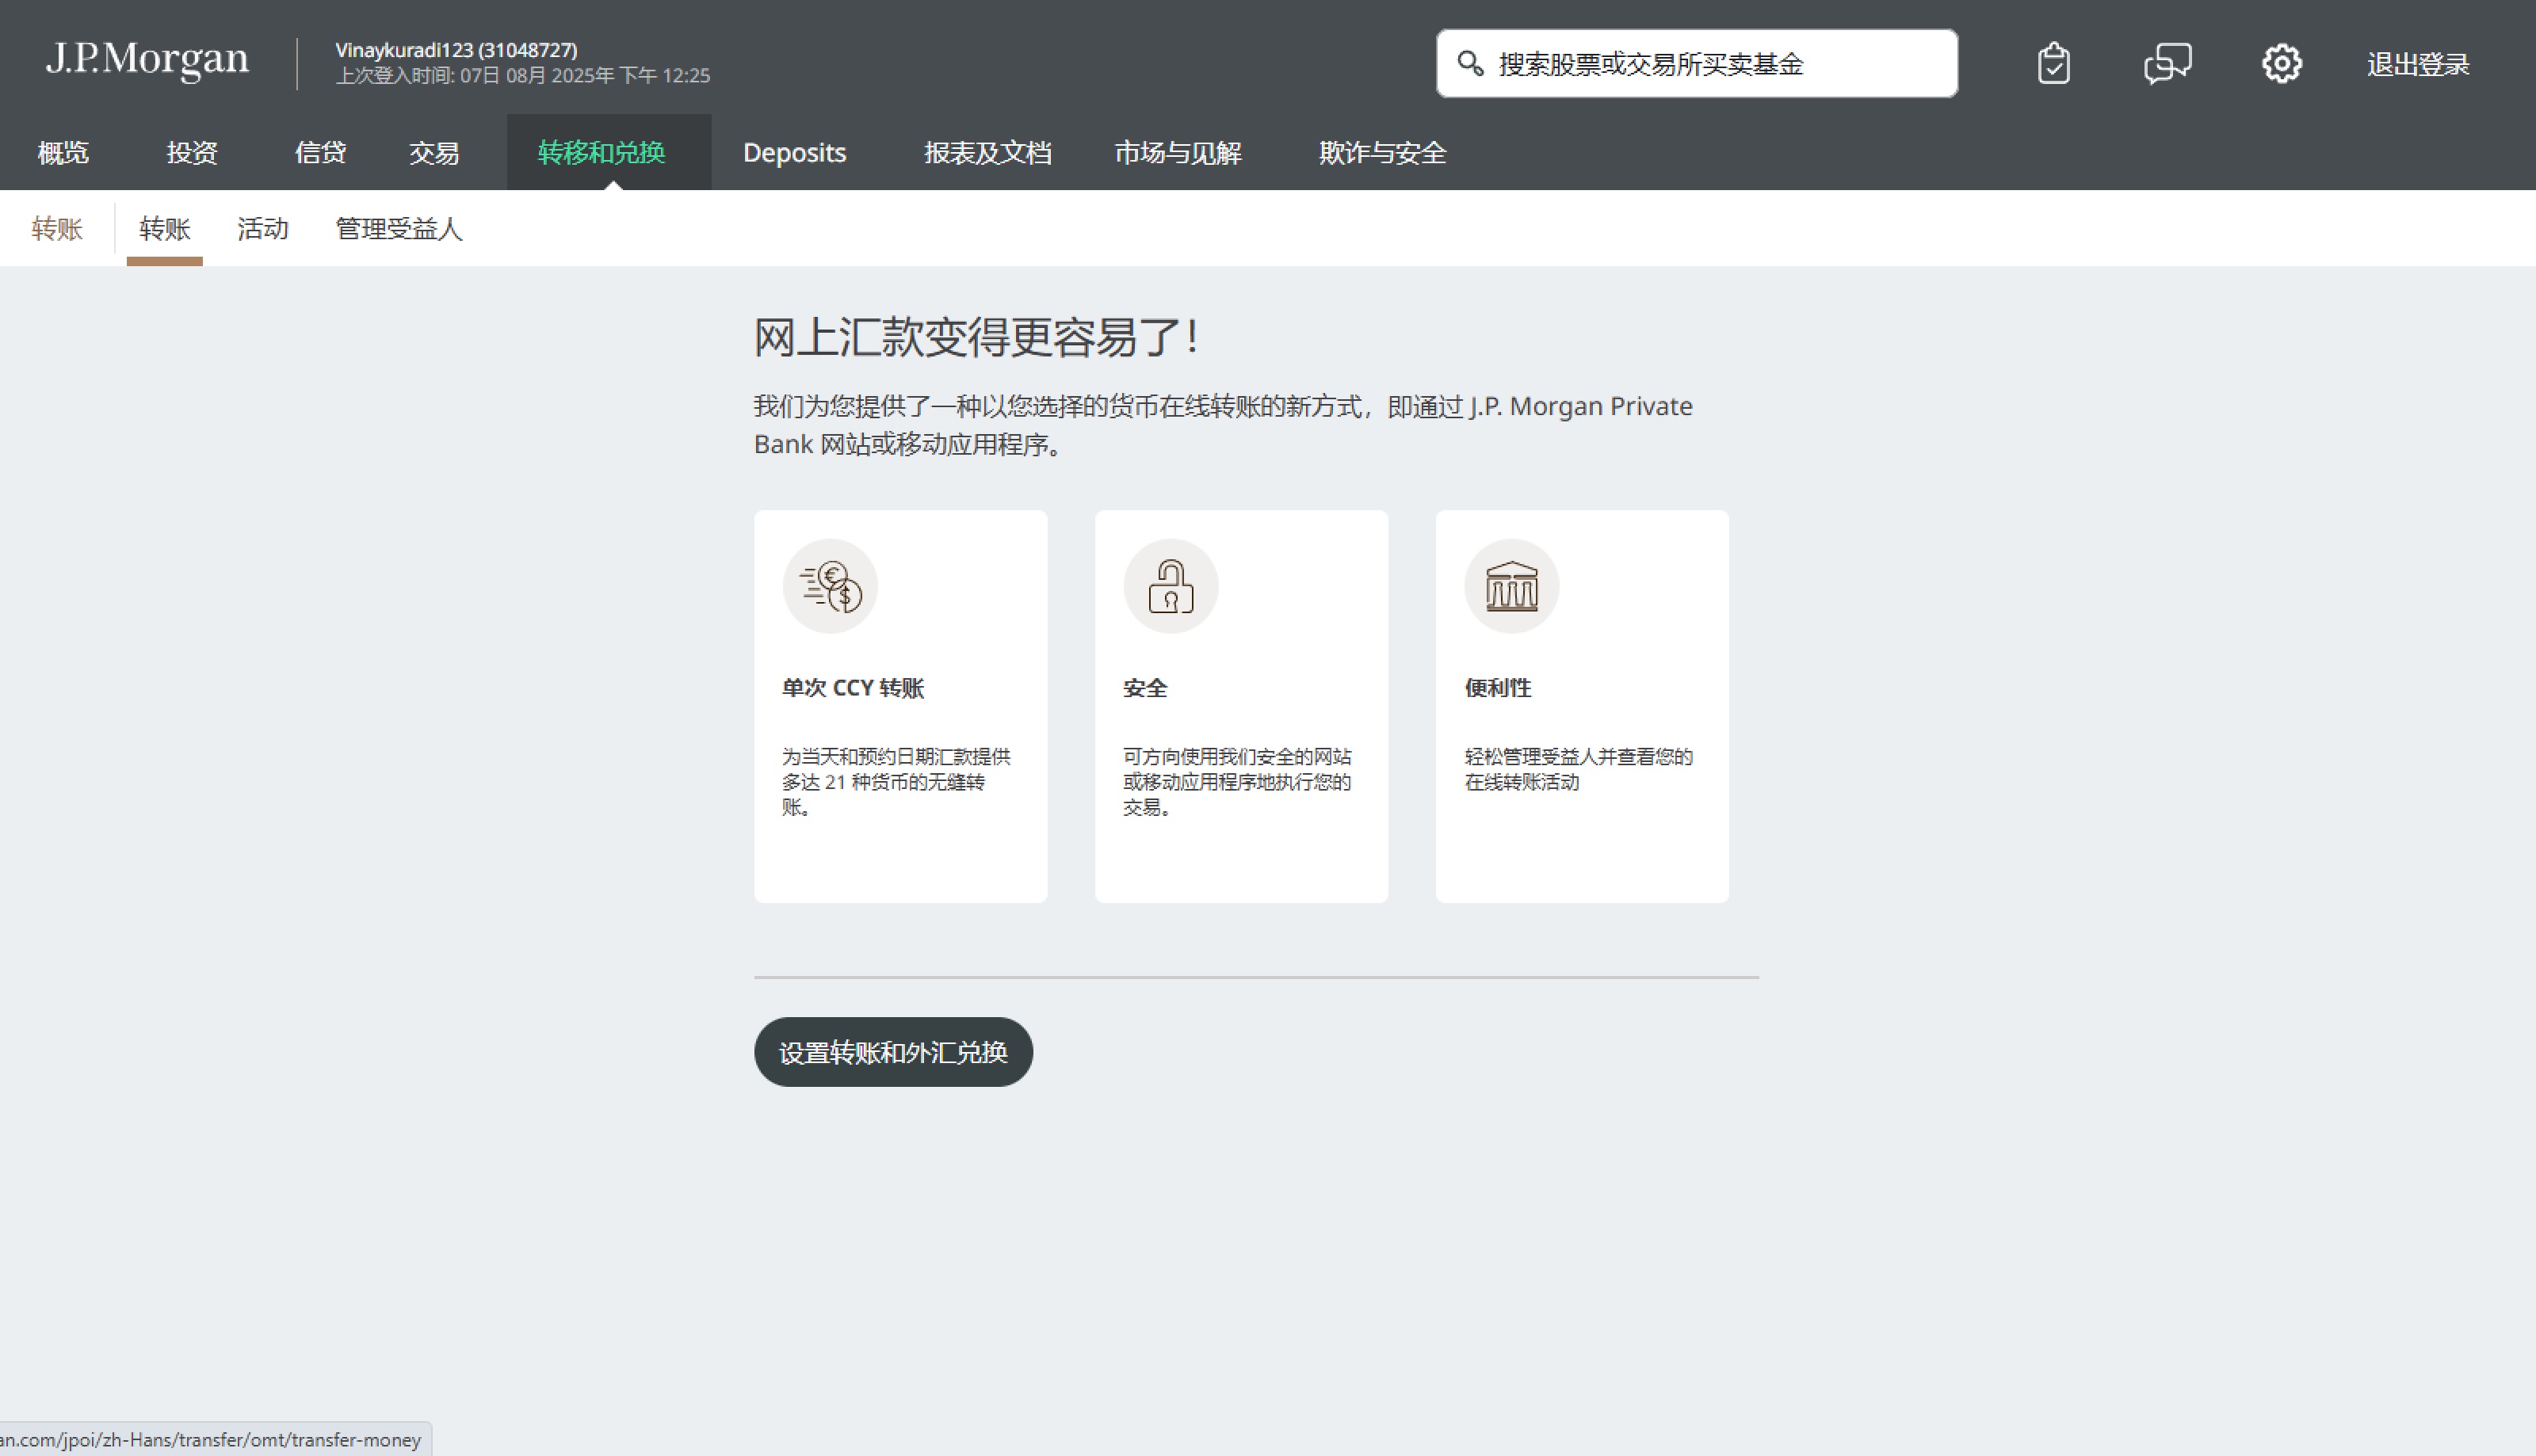Open the chat messages icon
This screenshot has height=1456, width=2536.
[x=2167, y=64]
